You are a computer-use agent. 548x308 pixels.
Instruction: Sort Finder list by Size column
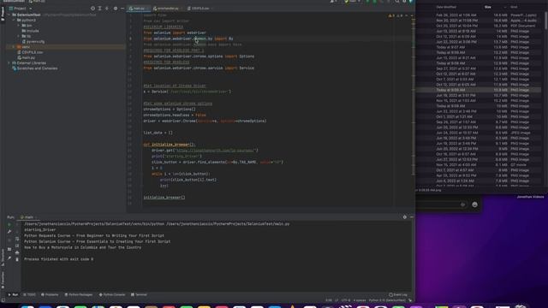(487, 7)
